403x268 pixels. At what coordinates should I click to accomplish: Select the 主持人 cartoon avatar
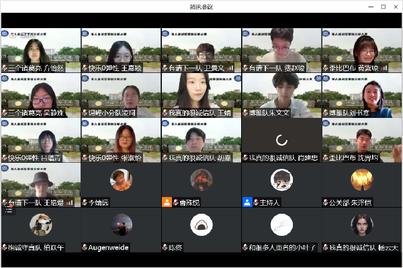(281, 180)
